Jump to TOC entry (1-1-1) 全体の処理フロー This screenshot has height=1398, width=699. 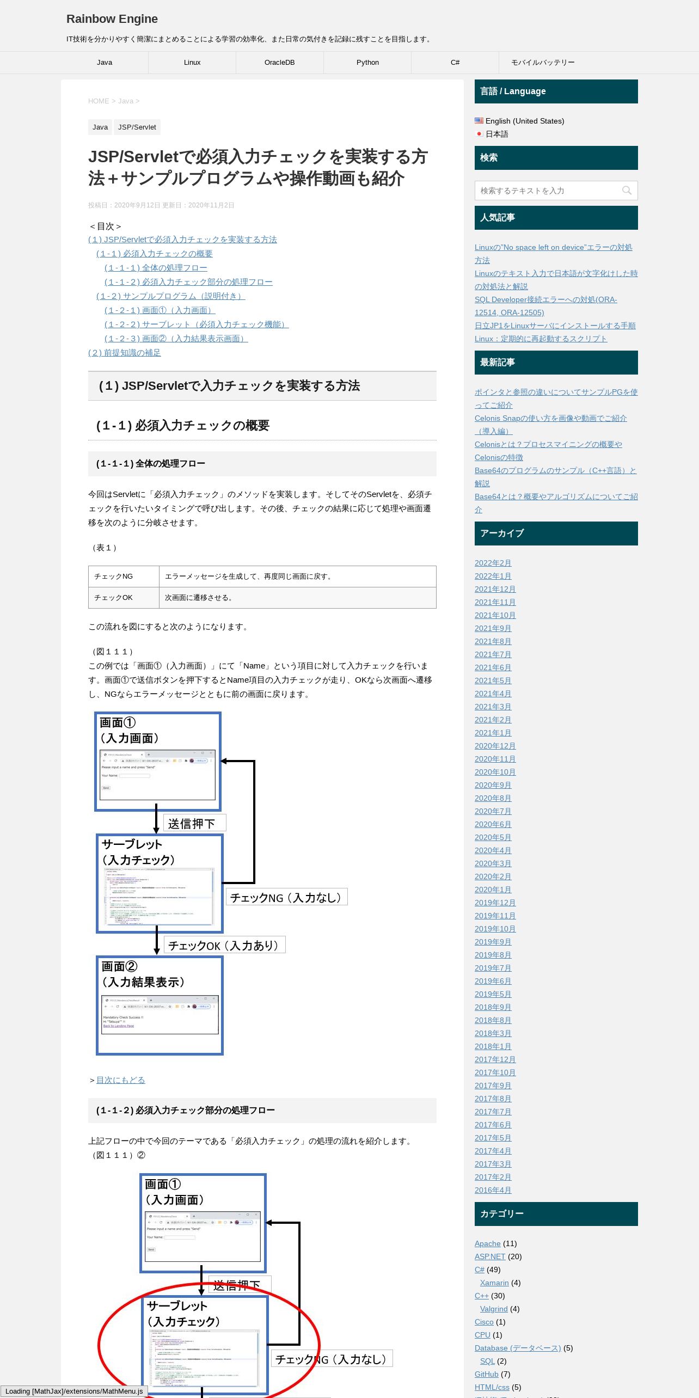tap(156, 268)
